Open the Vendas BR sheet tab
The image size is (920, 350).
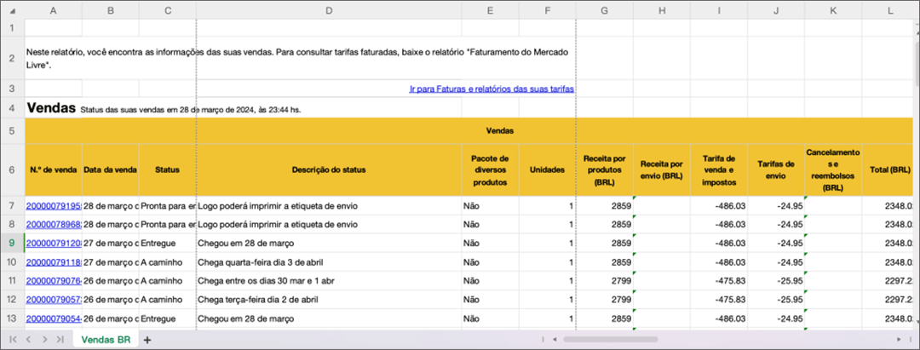(x=105, y=340)
